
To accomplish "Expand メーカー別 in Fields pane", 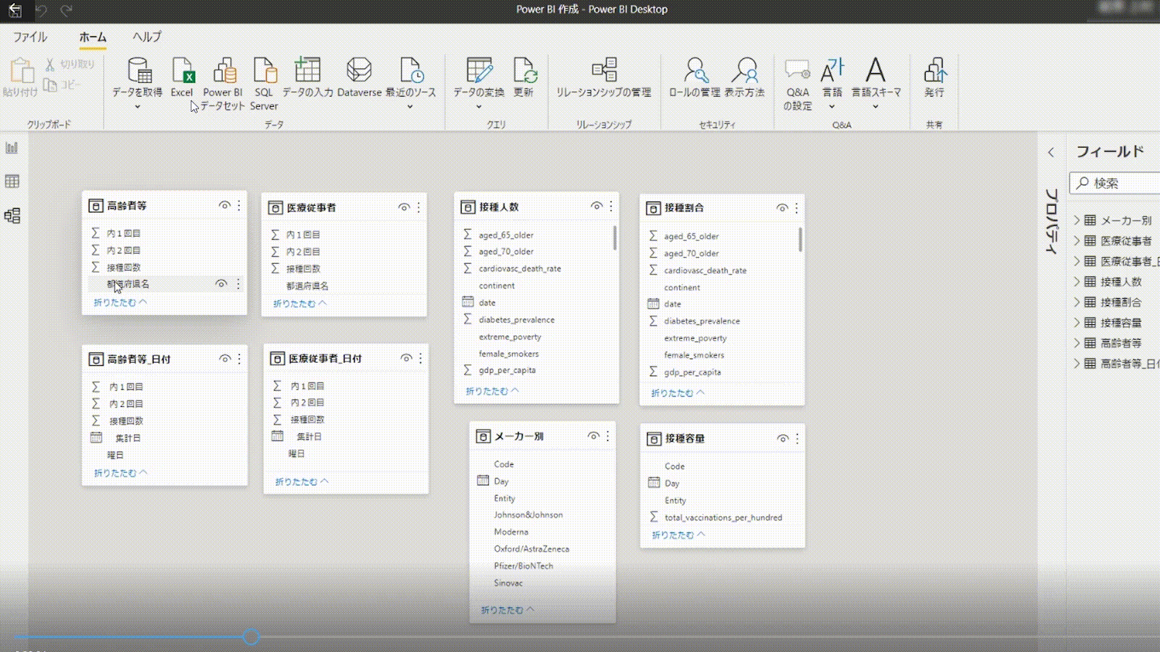I will point(1077,220).
